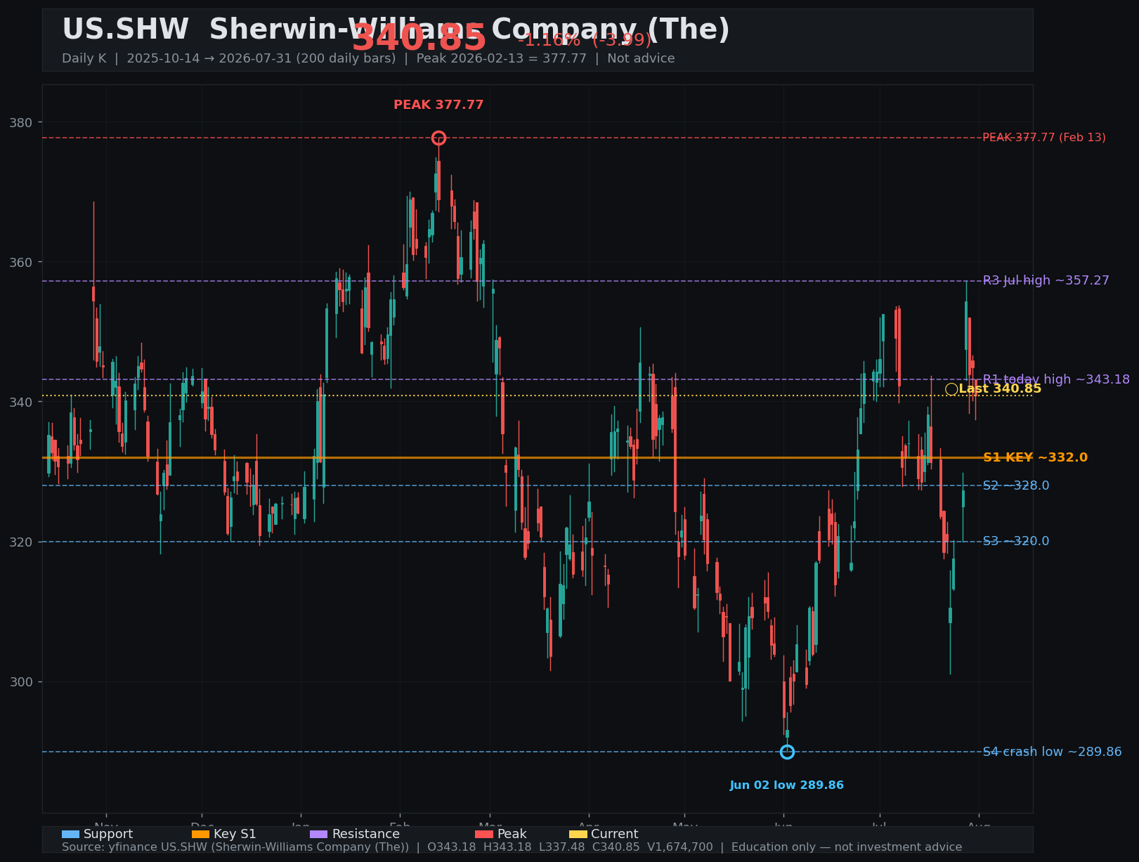The width and height of the screenshot is (1139, 862).
Task: Select the yellow Current legend swatch
Action: (x=578, y=835)
